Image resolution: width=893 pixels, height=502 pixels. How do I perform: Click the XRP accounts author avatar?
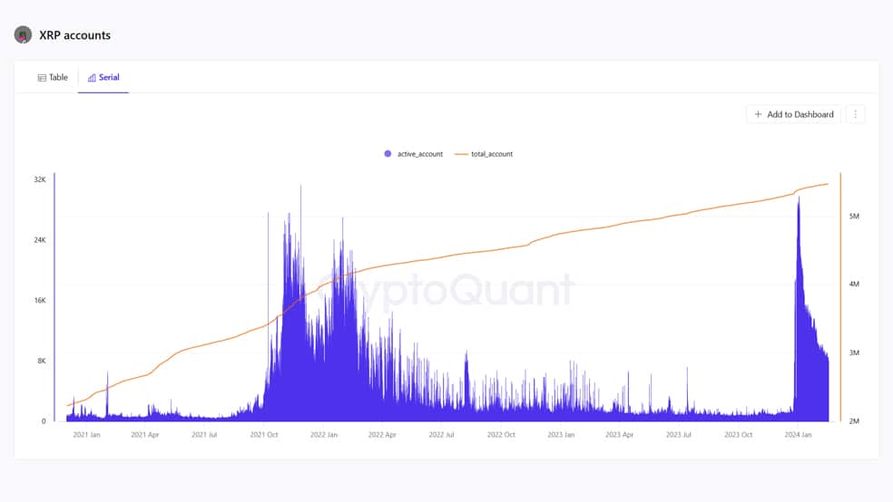[x=23, y=34]
